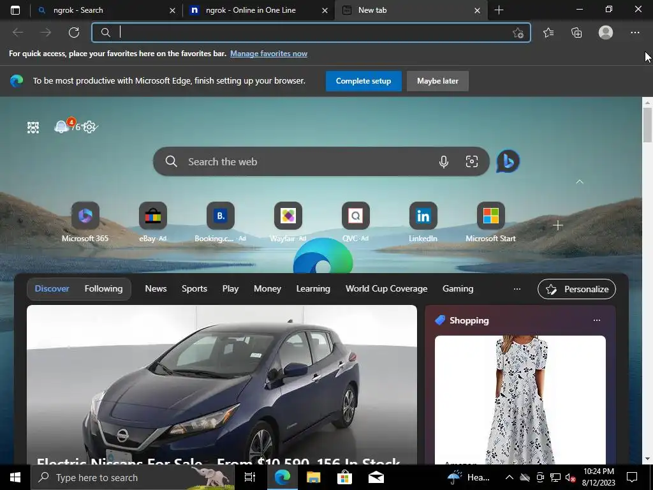
Task: Open Bing chat icon
Action: 508,161
